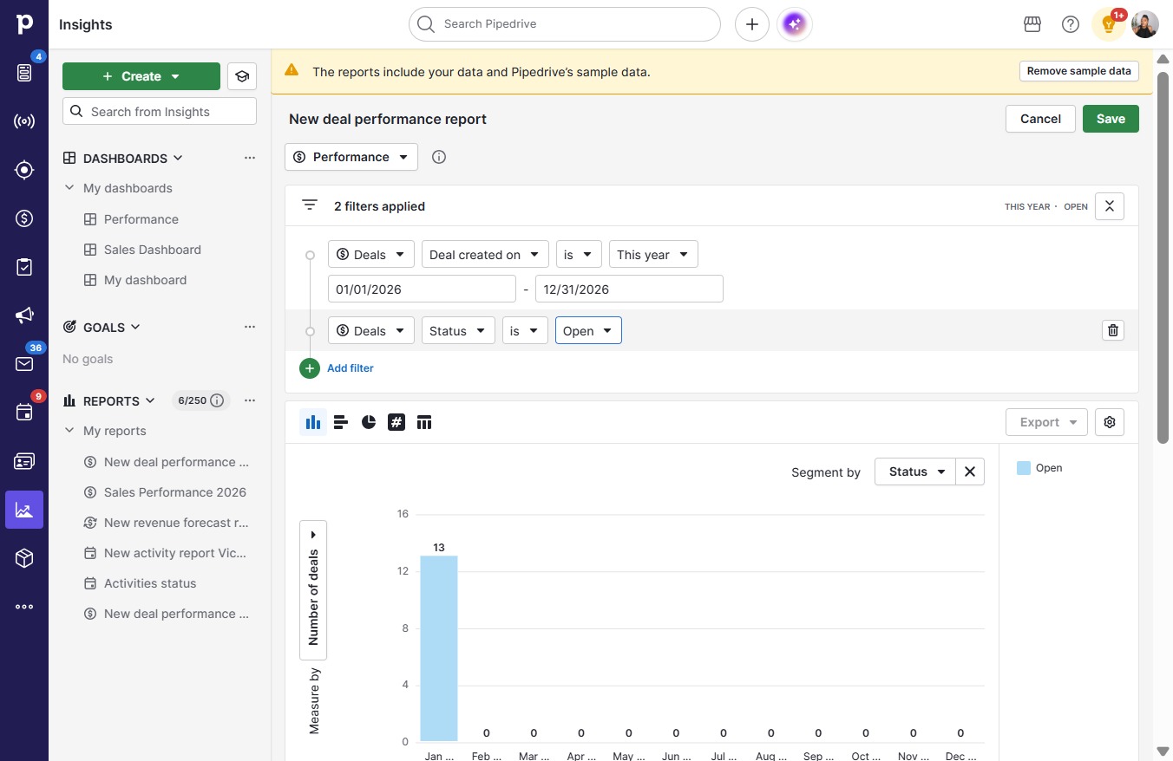Screen dimensions: 1173x761
Task: Open the Marketplace store icon
Action: coord(1032,24)
